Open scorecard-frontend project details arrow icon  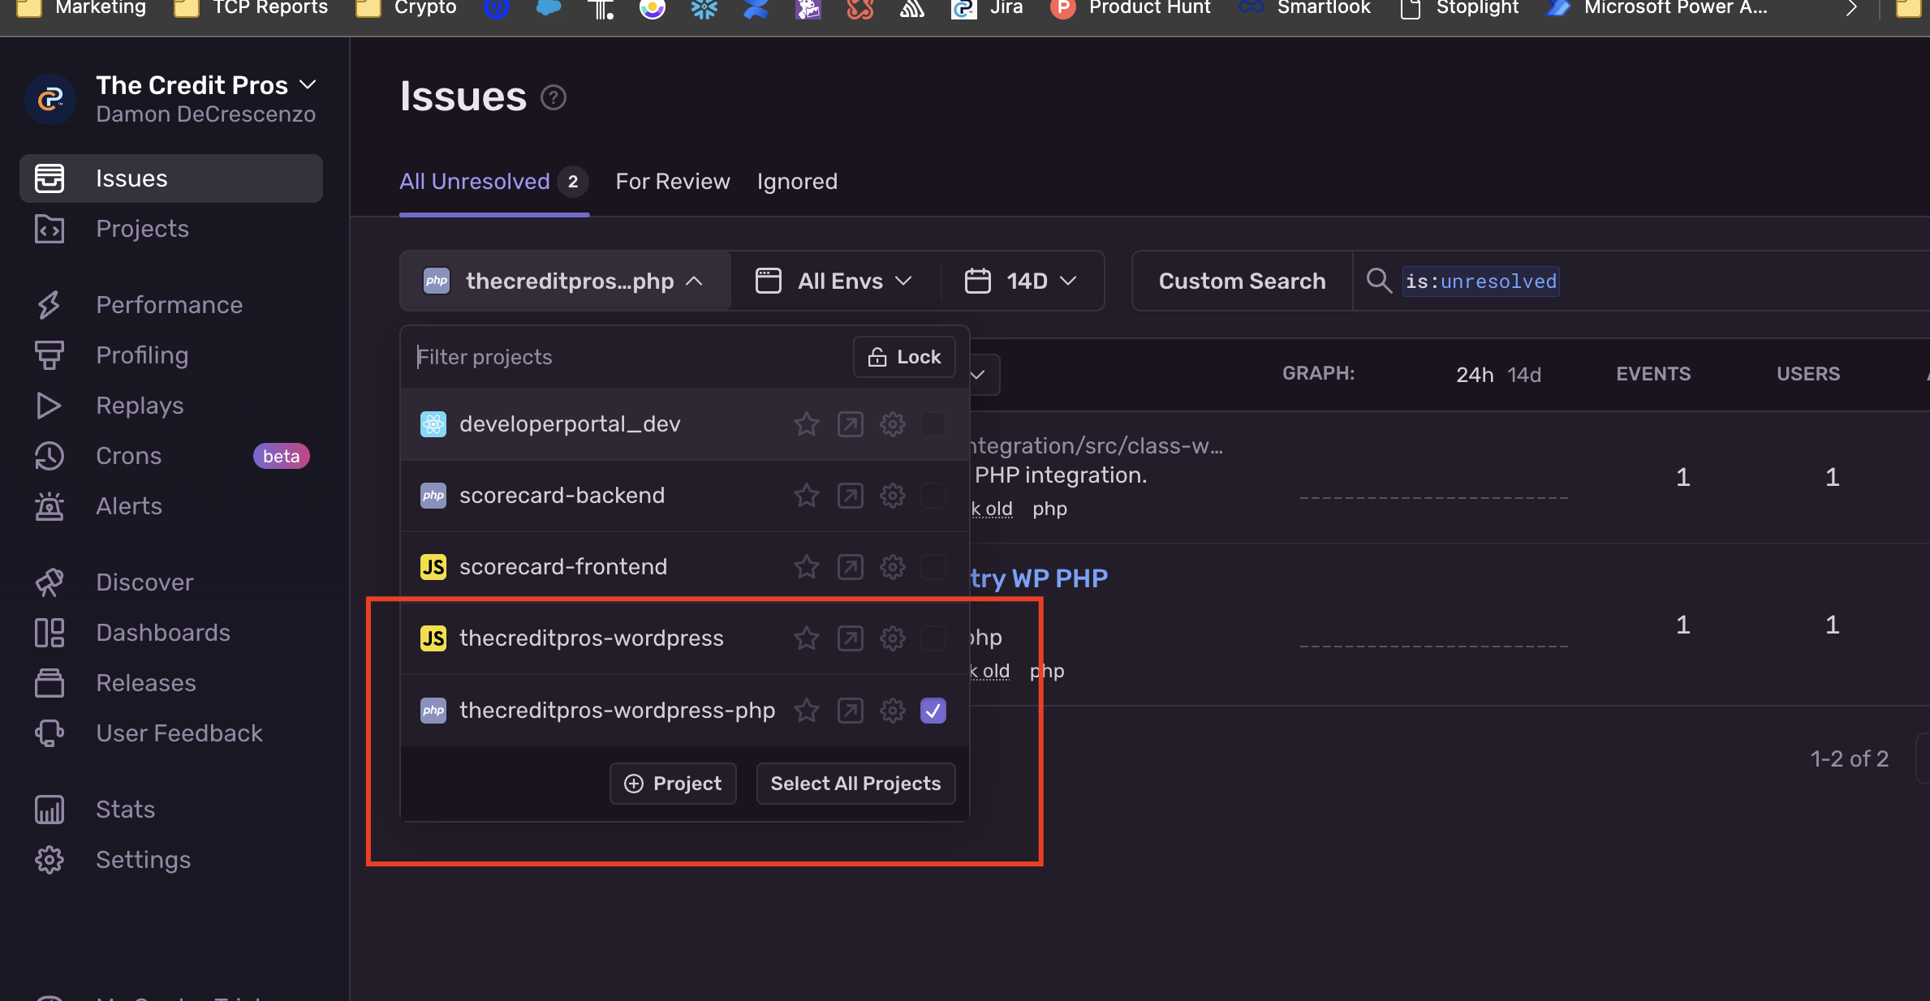click(x=850, y=567)
